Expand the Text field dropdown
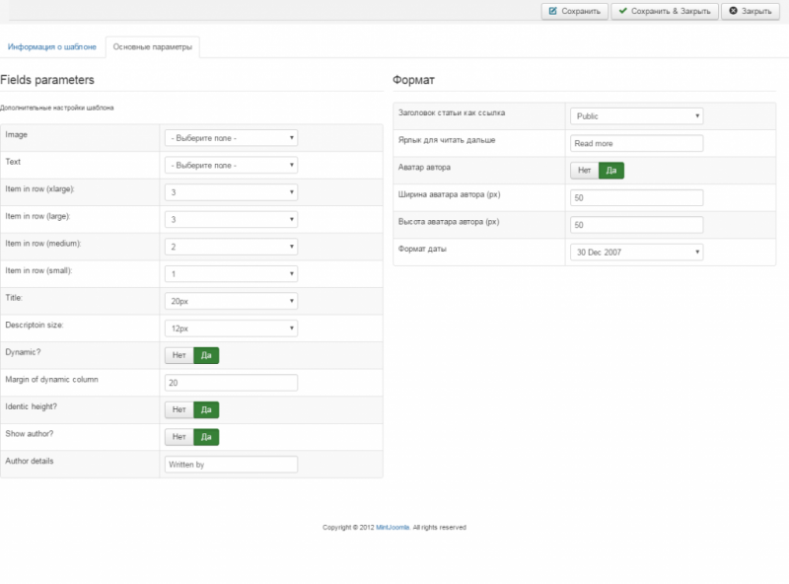Screen dimensions: 789x584 231,165
